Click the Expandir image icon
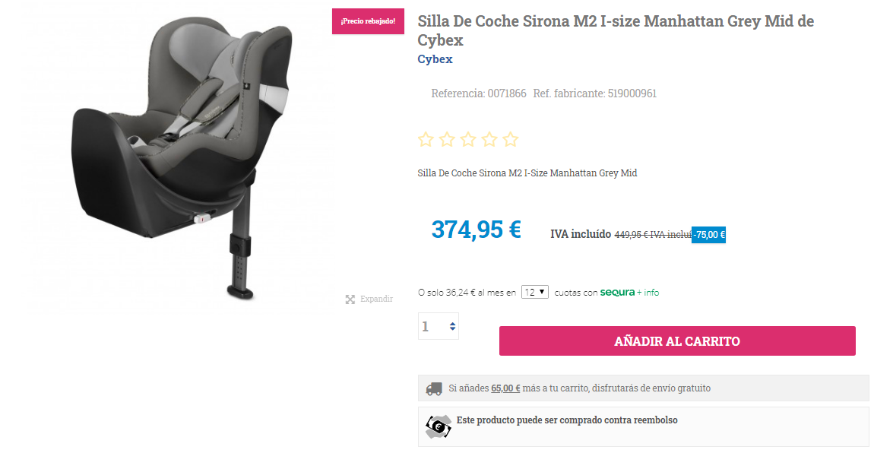 [x=350, y=299]
